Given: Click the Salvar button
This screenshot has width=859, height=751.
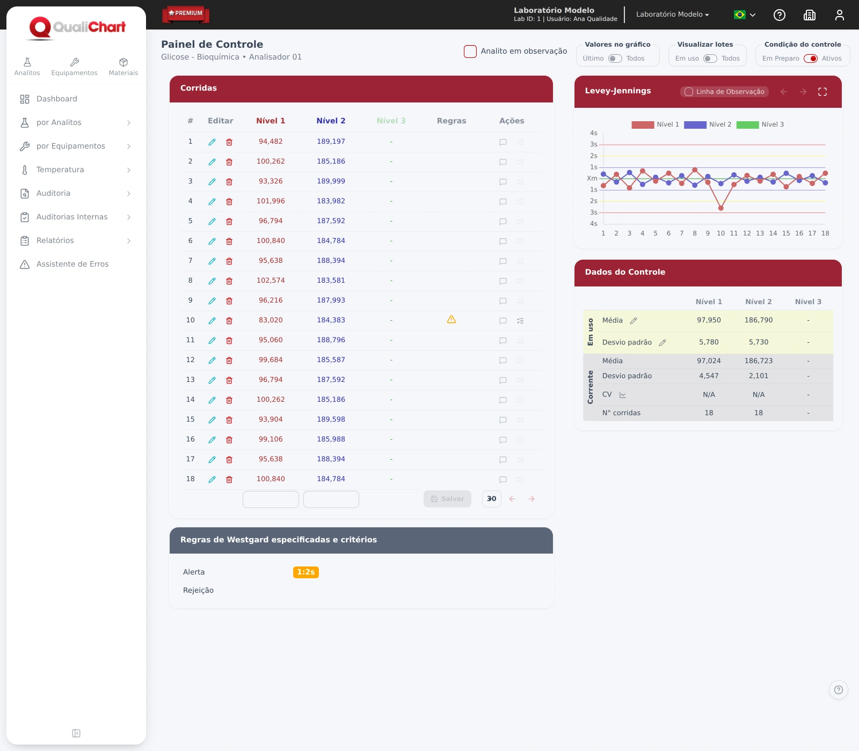Looking at the screenshot, I should click(x=447, y=499).
